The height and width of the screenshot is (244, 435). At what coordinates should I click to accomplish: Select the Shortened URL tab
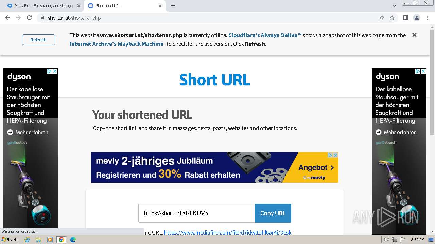[124, 6]
